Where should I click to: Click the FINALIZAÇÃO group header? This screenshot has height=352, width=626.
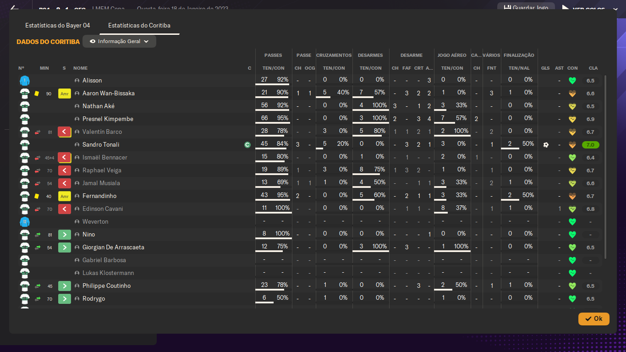tap(519, 55)
